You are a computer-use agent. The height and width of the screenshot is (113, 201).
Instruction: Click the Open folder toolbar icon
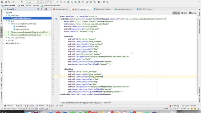2,2
